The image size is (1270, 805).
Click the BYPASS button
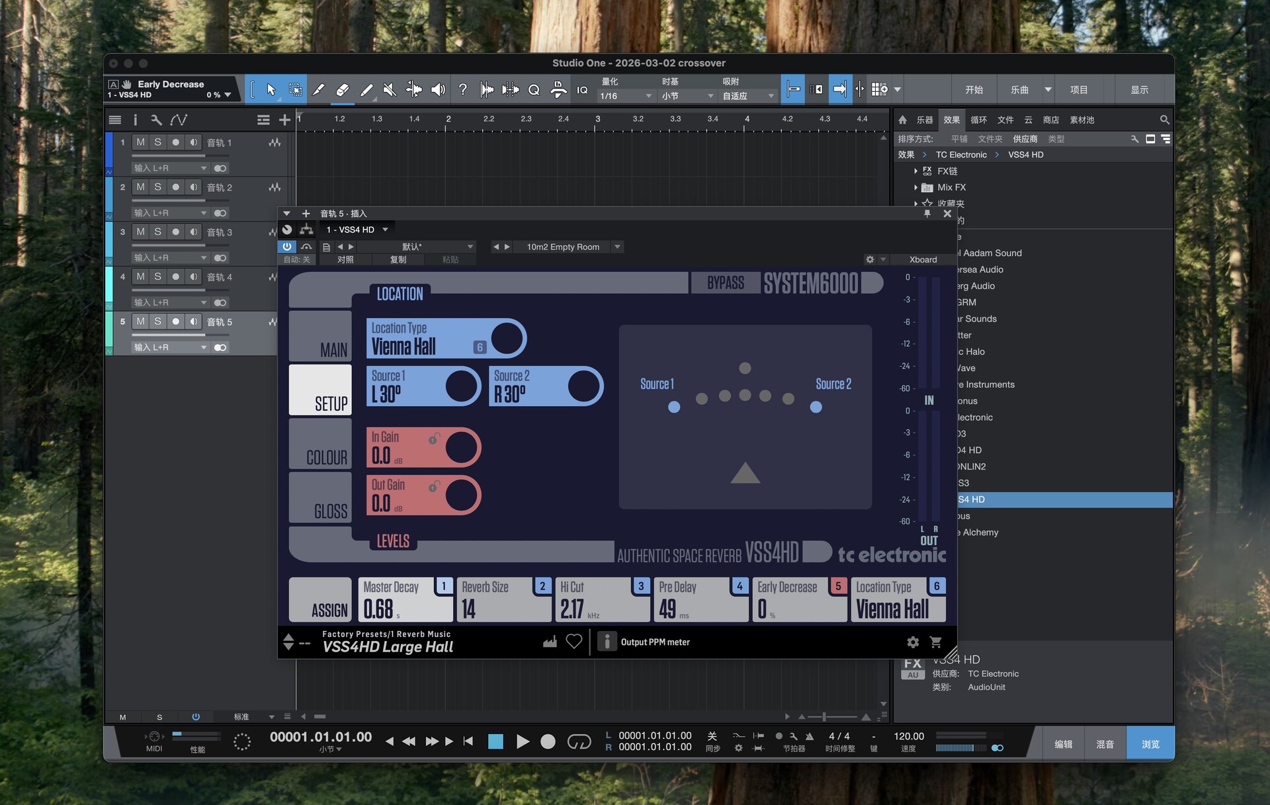(725, 283)
